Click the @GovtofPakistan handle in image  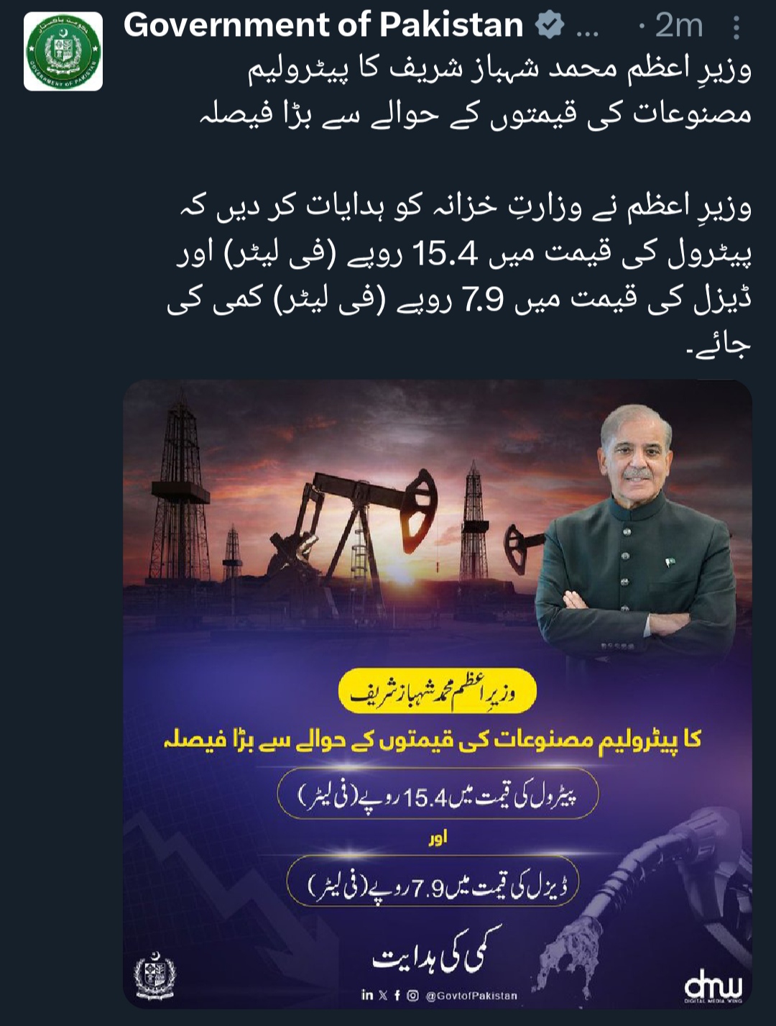(x=471, y=996)
